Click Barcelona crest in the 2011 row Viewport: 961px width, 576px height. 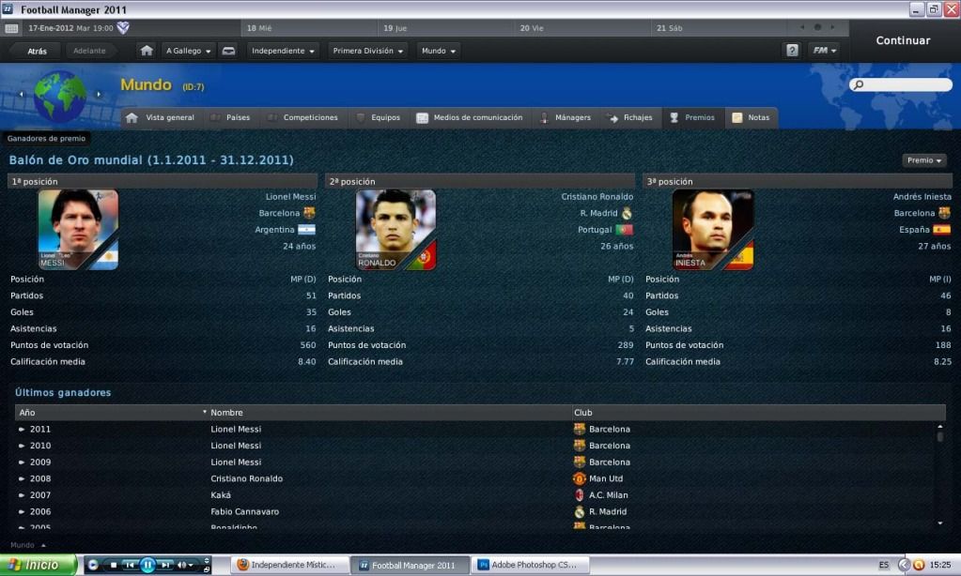[x=580, y=429]
